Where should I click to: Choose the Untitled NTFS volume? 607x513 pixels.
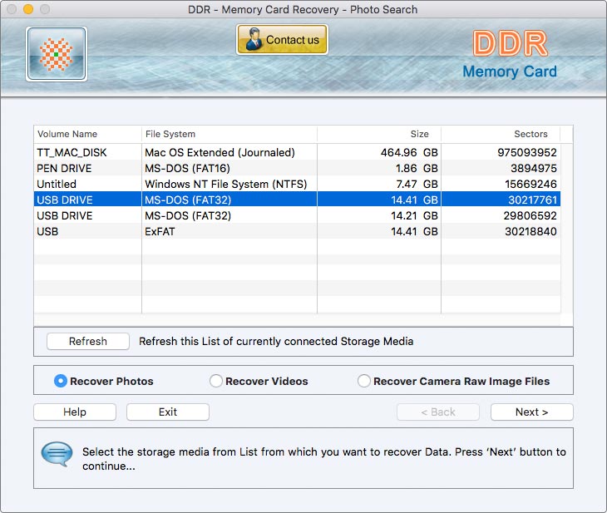point(296,184)
